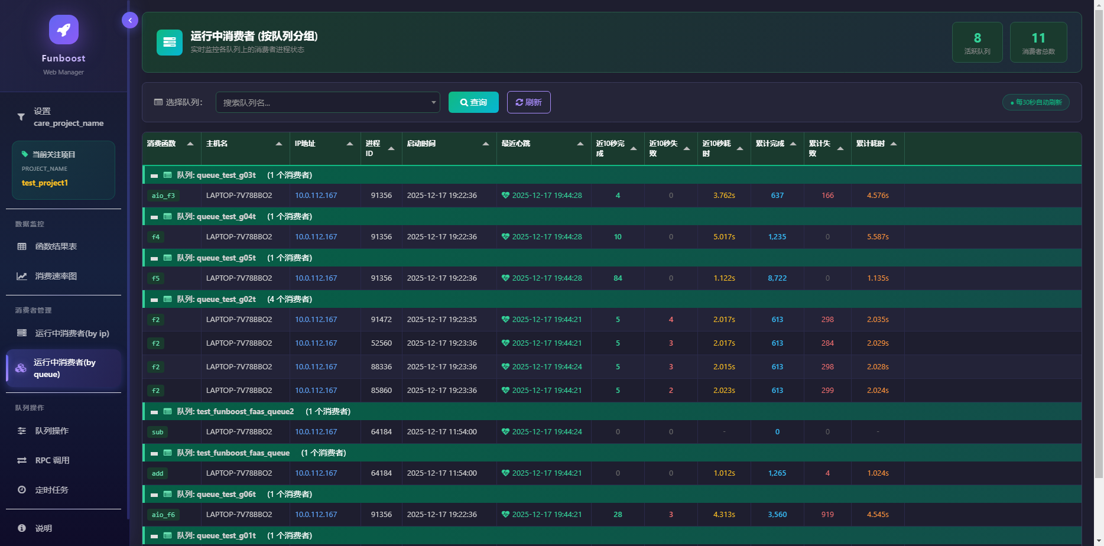Click the queue icon in queue_test_g02t group row
The width and height of the screenshot is (1104, 546).
168,299
